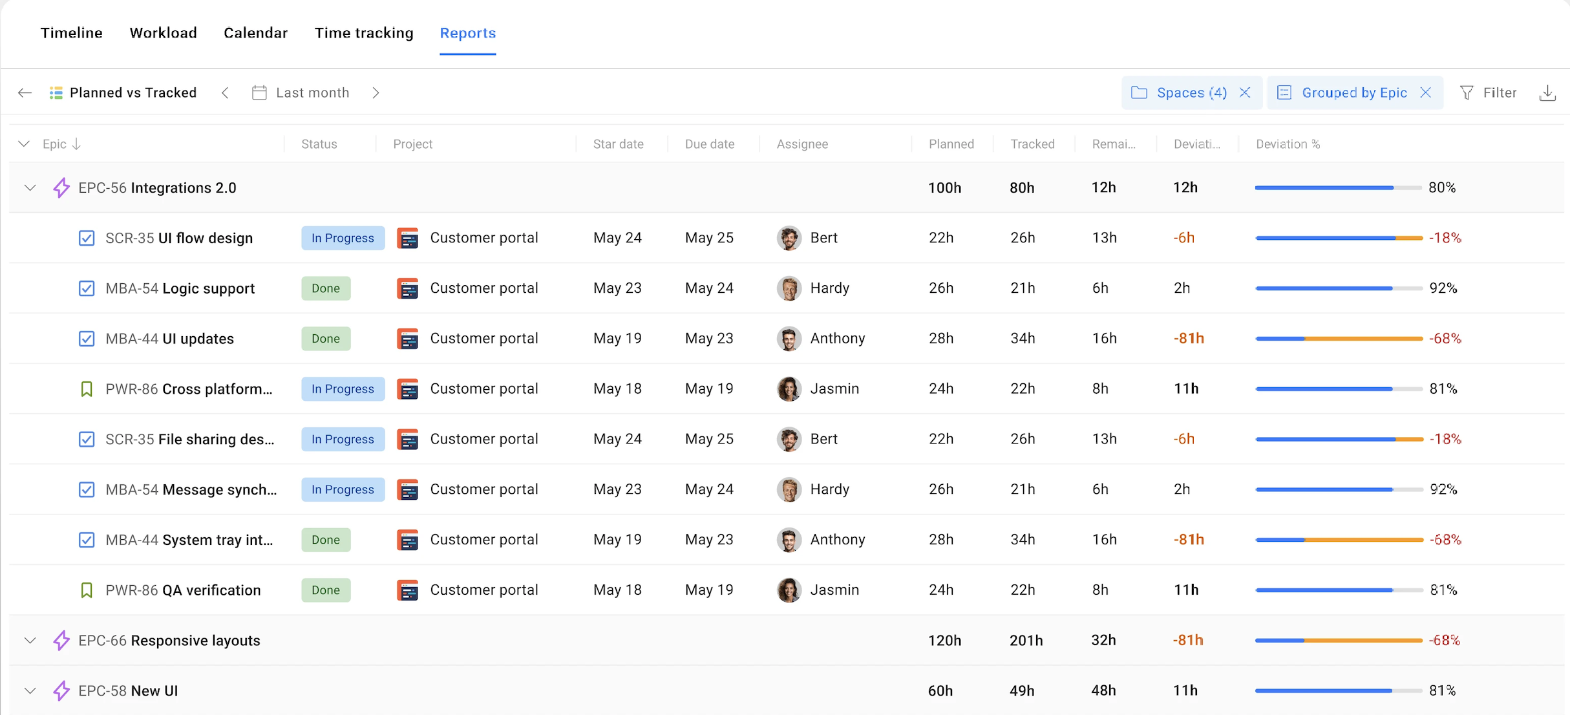Click the bookmark icon for PWR-86 Cross platform
The width and height of the screenshot is (1570, 715).
87,389
